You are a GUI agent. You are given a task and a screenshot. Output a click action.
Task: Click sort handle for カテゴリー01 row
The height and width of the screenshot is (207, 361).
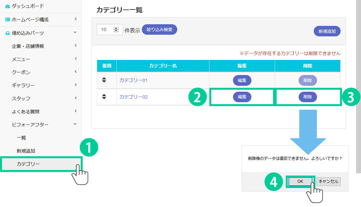pyautogui.click(x=104, y=80)
